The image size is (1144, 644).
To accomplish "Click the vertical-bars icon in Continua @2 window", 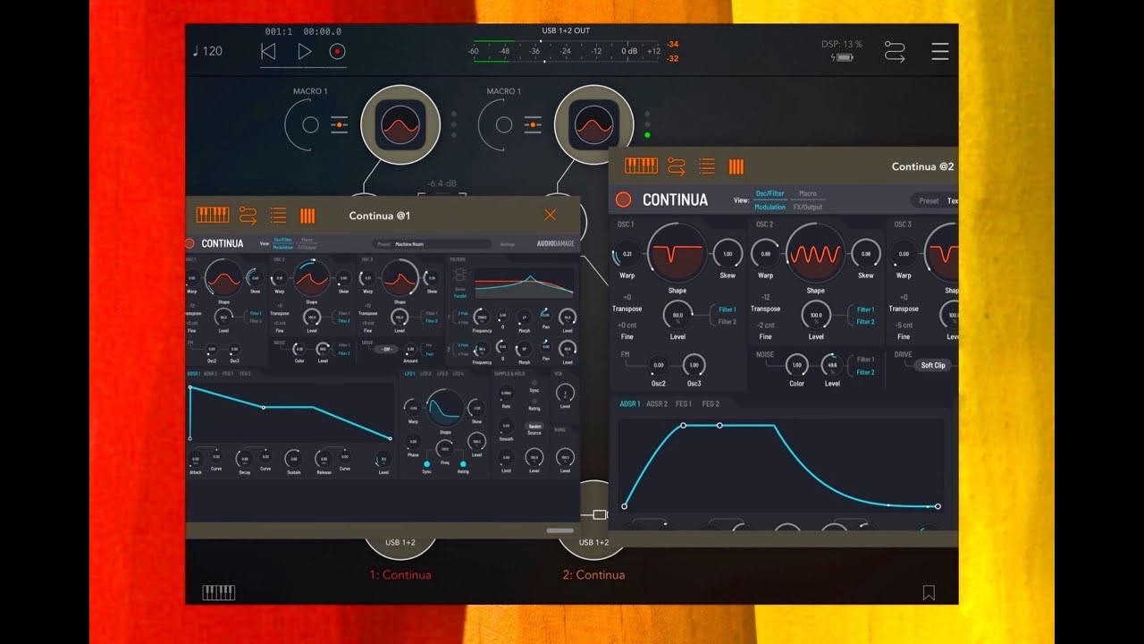I will 736,166.
